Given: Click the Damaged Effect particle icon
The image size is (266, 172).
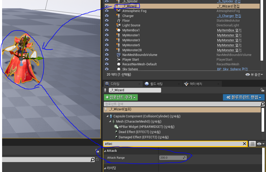Looking at the screenshot, I should coord(116,137).
